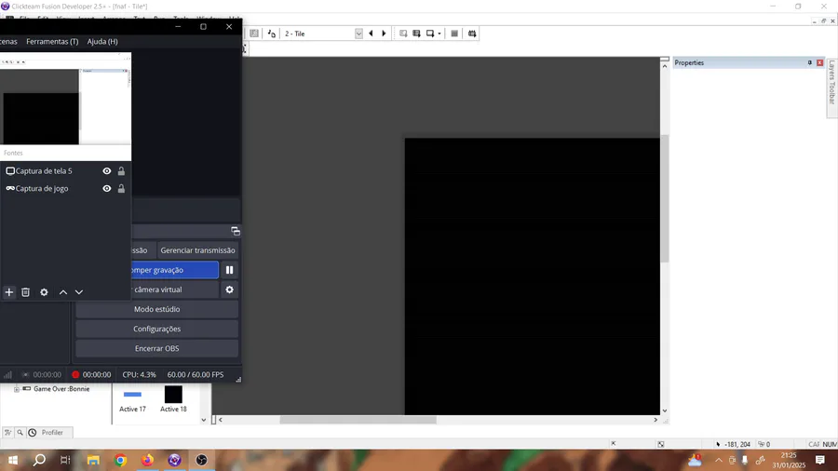Open the taskbar clock showing 21:25
Screen dimensions: 838x471
(789, 460)
